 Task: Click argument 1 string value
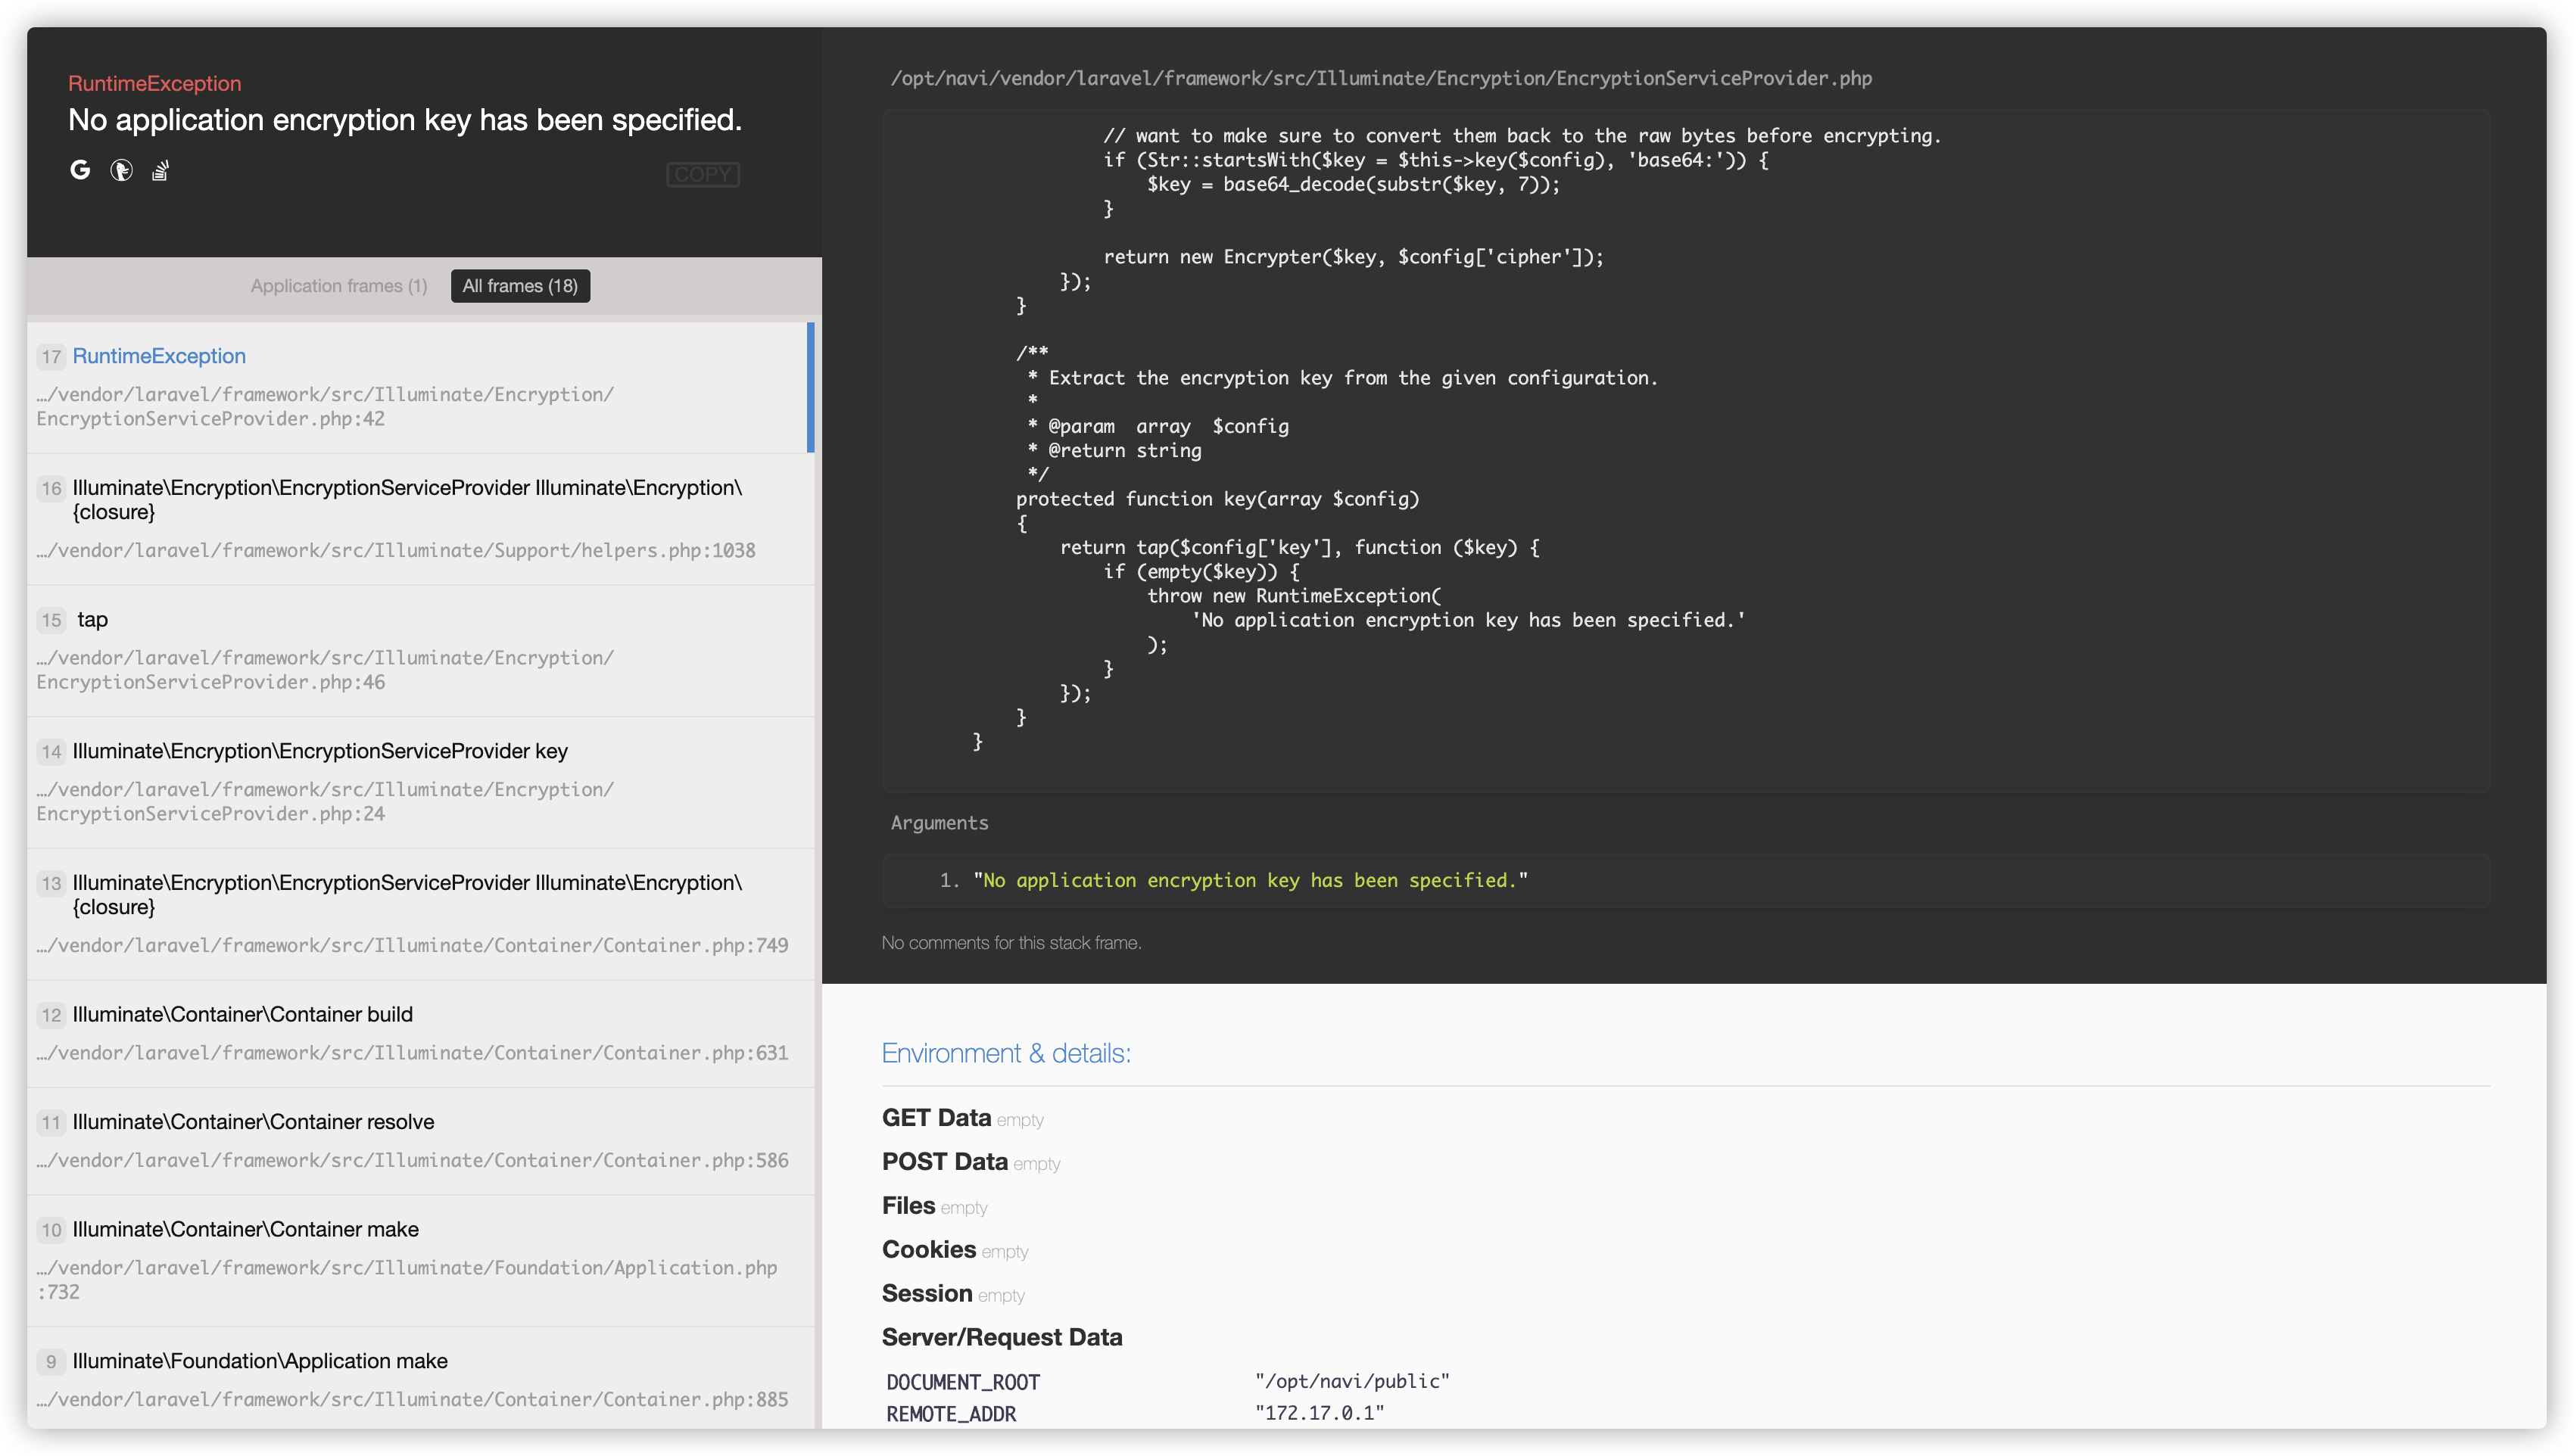tap(1251, 880)
